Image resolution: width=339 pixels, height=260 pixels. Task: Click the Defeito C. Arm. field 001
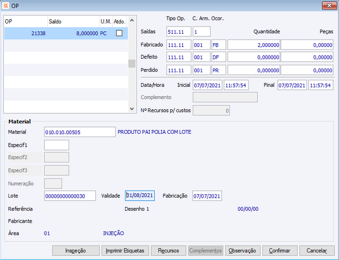[202, 57]
